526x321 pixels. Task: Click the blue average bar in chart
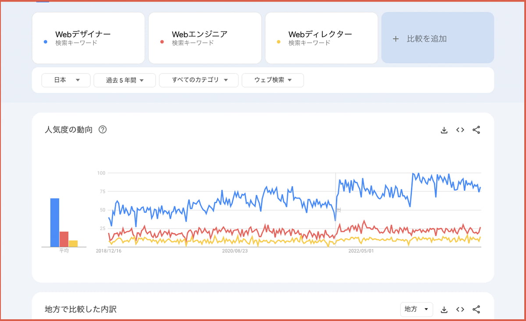pyautogui.click(x=54, y=222)
